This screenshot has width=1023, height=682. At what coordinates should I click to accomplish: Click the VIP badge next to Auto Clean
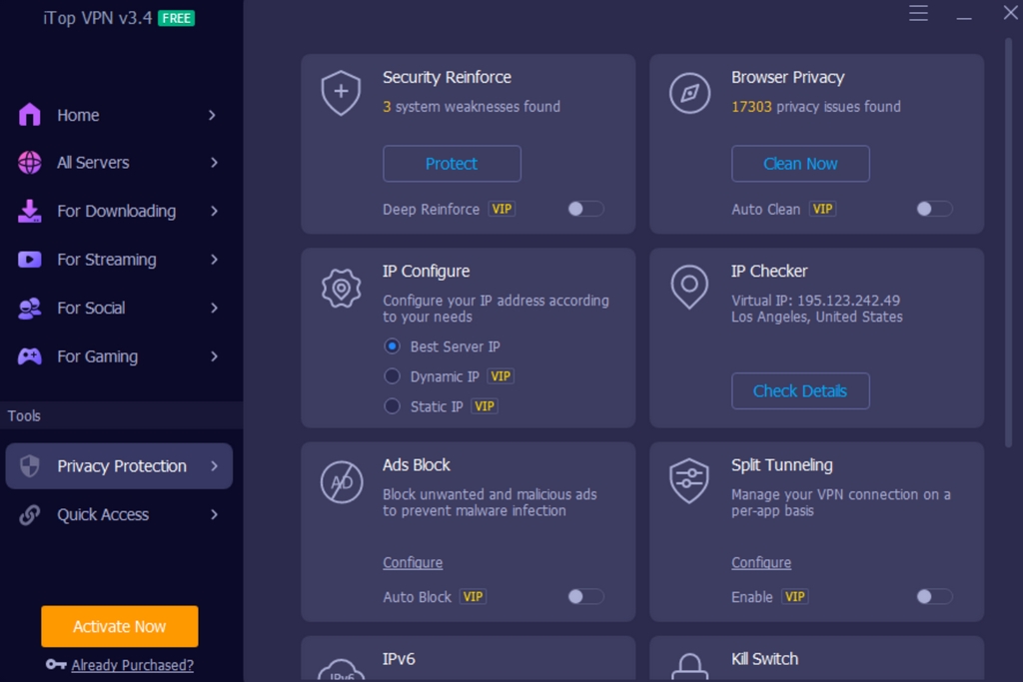823,209
